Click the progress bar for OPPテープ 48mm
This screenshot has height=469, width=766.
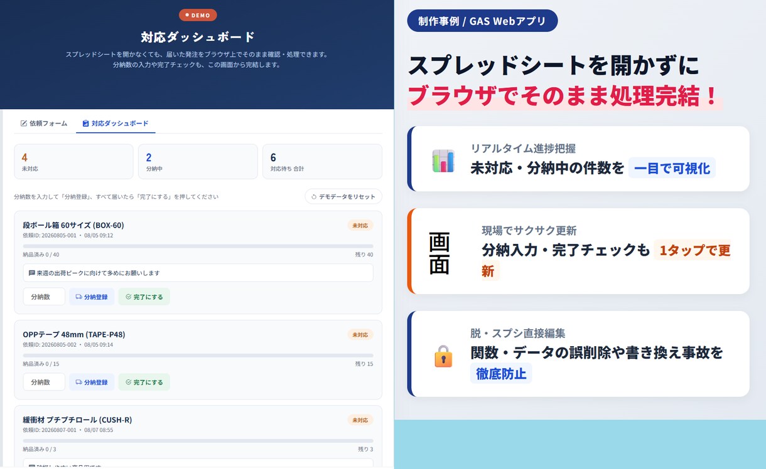click(198, 356)
